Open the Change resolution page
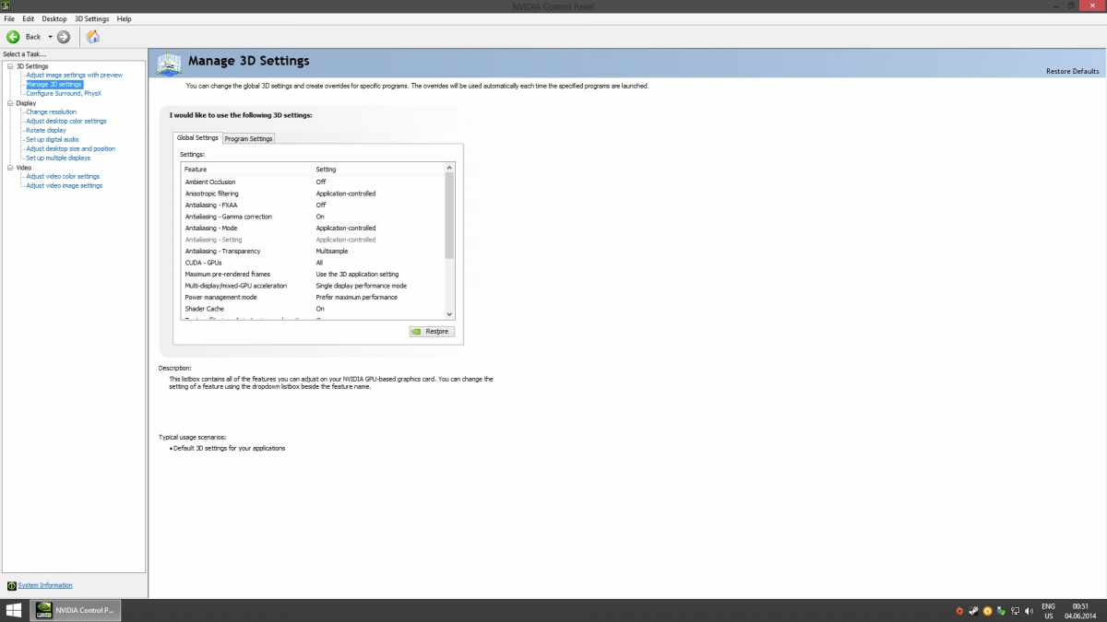 52,111
